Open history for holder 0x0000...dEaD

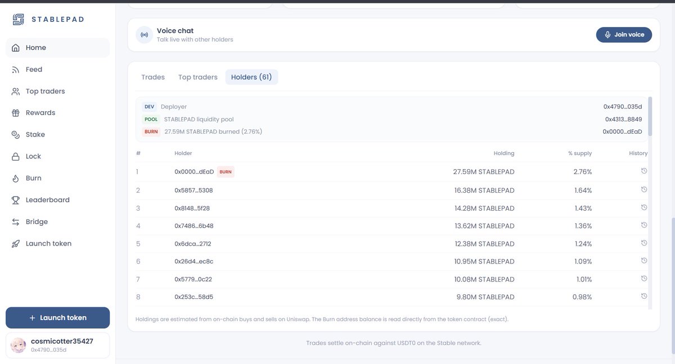pyautogui.click(x=644, y=171)
